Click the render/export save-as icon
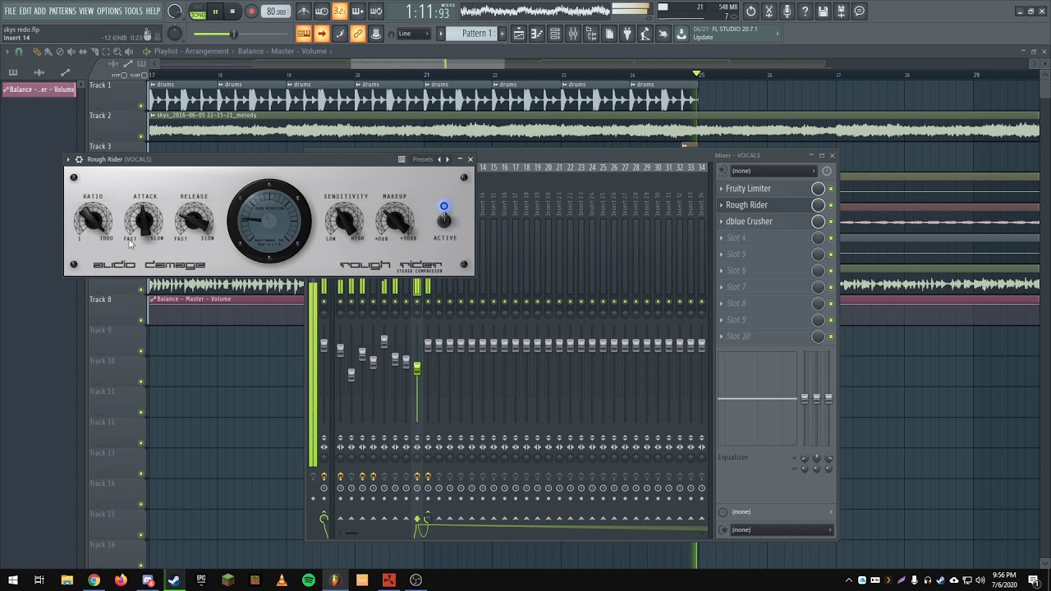This screenshot has height=591, width=1051. [841, 11]
